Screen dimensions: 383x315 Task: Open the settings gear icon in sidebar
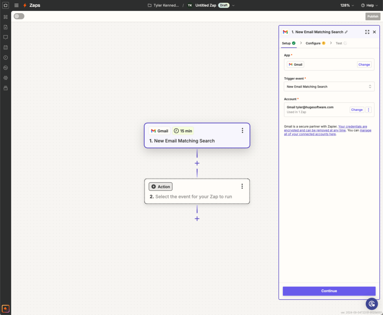tap(5, 78)
